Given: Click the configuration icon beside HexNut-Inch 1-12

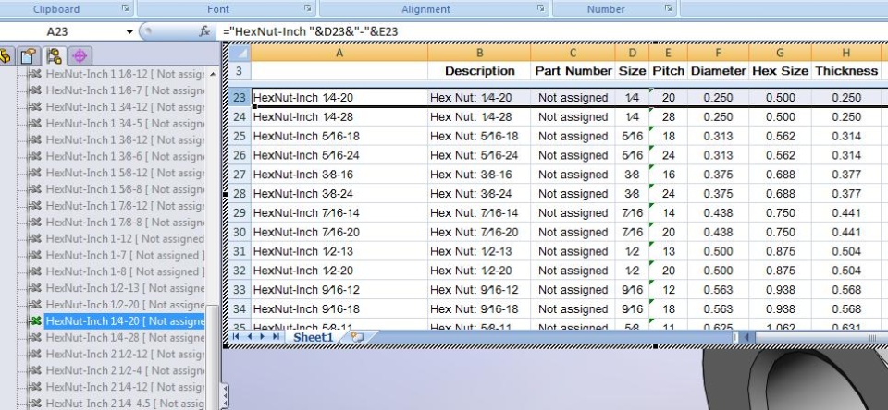Looking at the screenshot, I should tap(35, 238).
